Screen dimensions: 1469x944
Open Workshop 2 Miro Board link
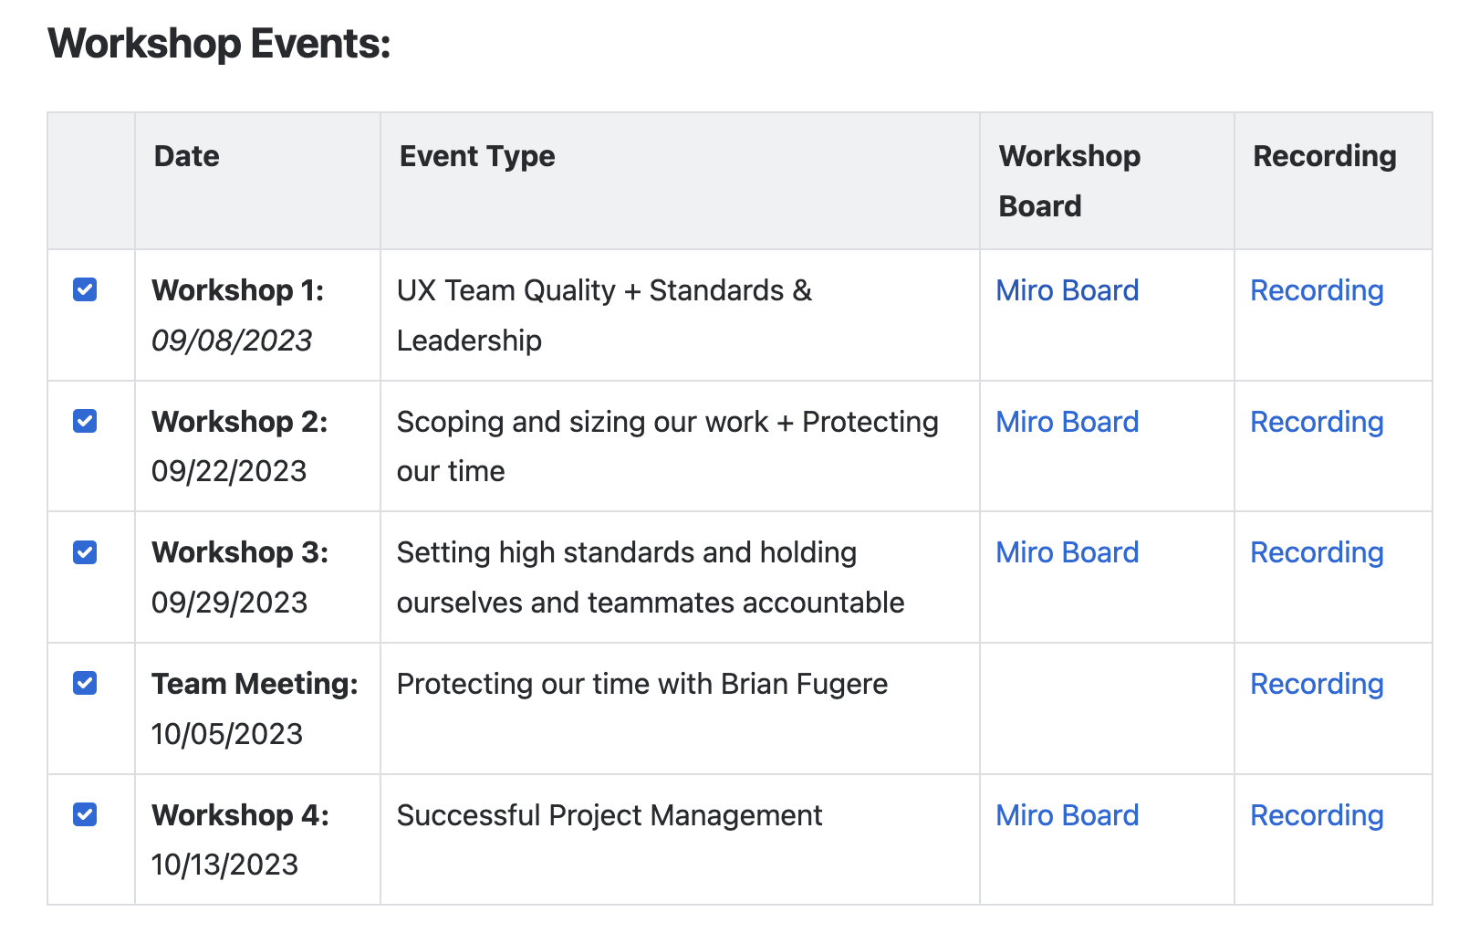(x=1067, y=422)
